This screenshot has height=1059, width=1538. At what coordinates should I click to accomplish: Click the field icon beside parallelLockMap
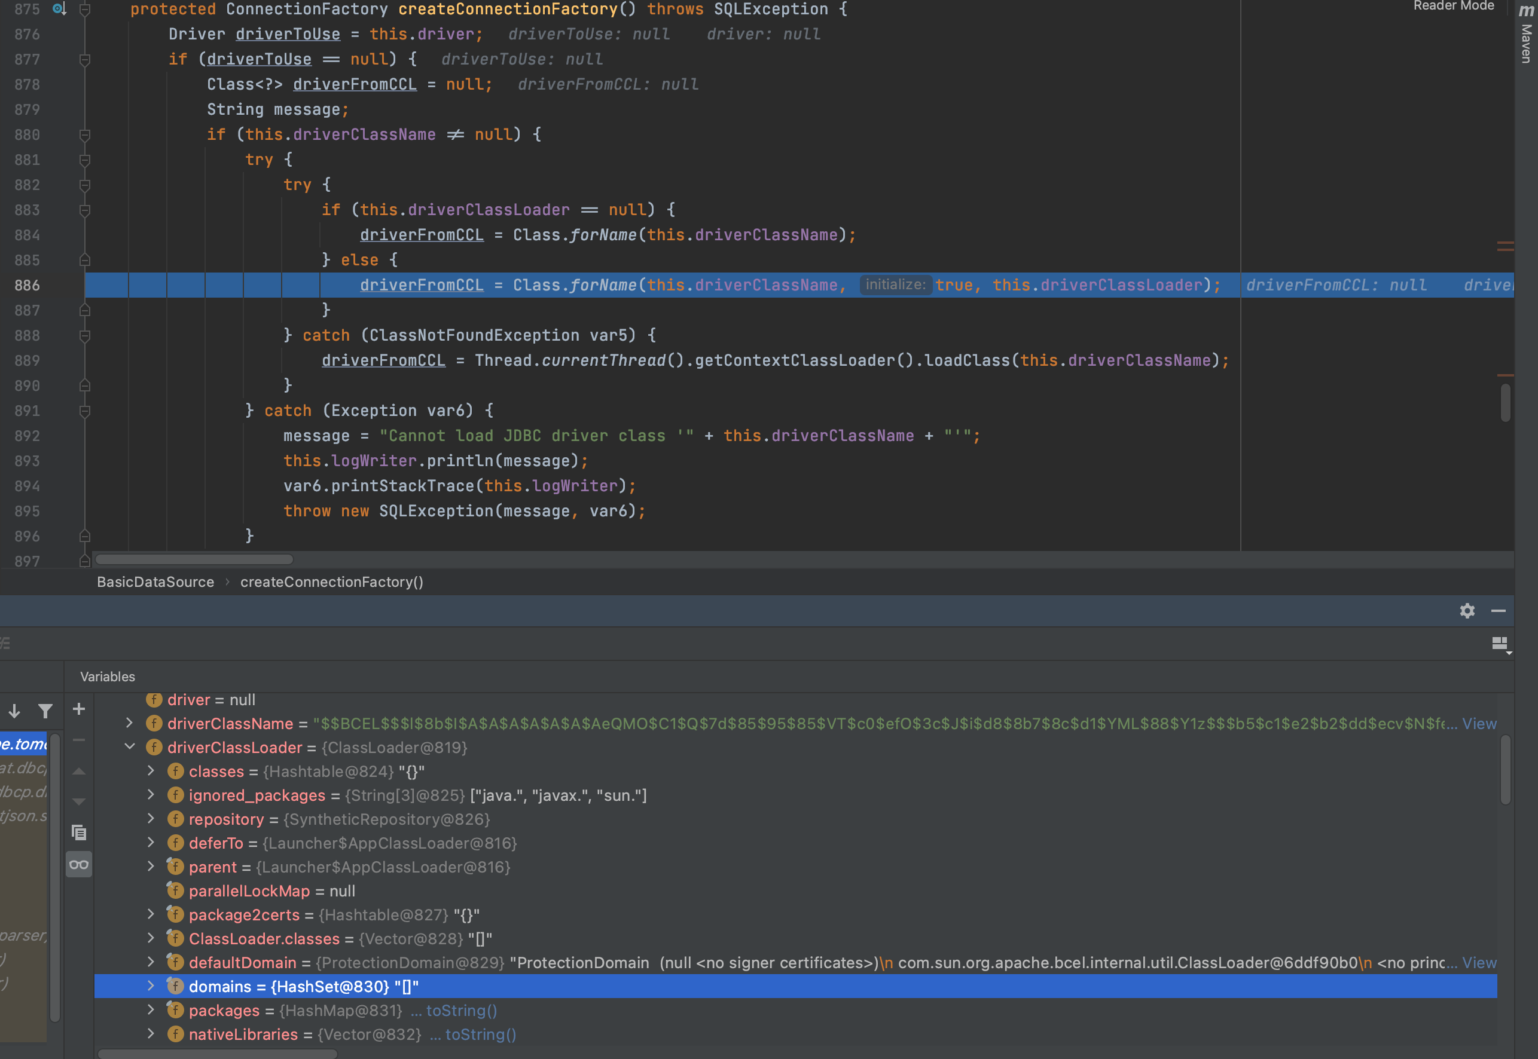point(175,890)
